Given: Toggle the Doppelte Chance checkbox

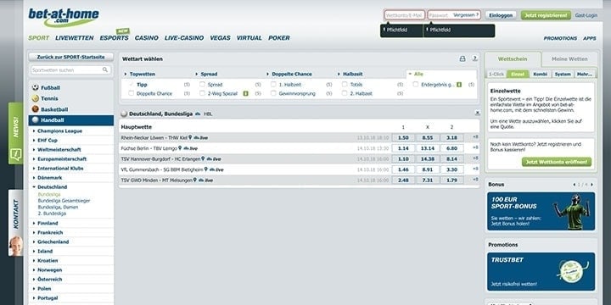Looking at the screenshot, I should tap(131, 94).
